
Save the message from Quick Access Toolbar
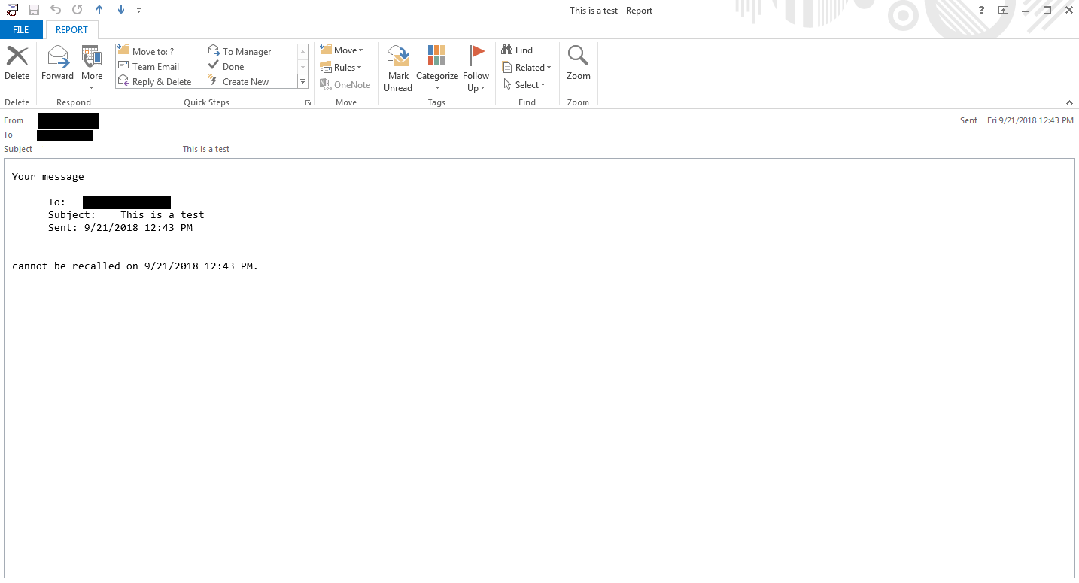pyautogui.click(x=33, y=10)
